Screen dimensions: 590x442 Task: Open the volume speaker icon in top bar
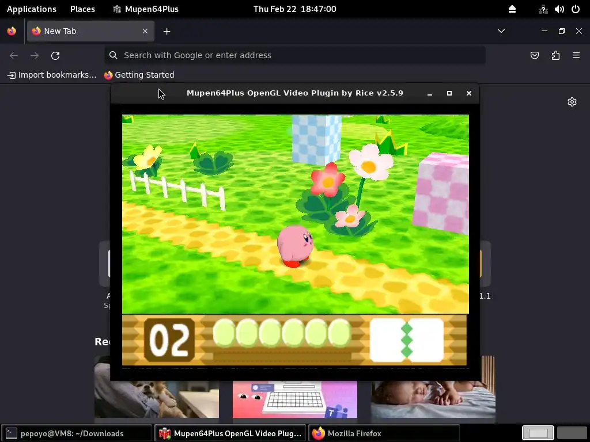click(x=559, y=9)
